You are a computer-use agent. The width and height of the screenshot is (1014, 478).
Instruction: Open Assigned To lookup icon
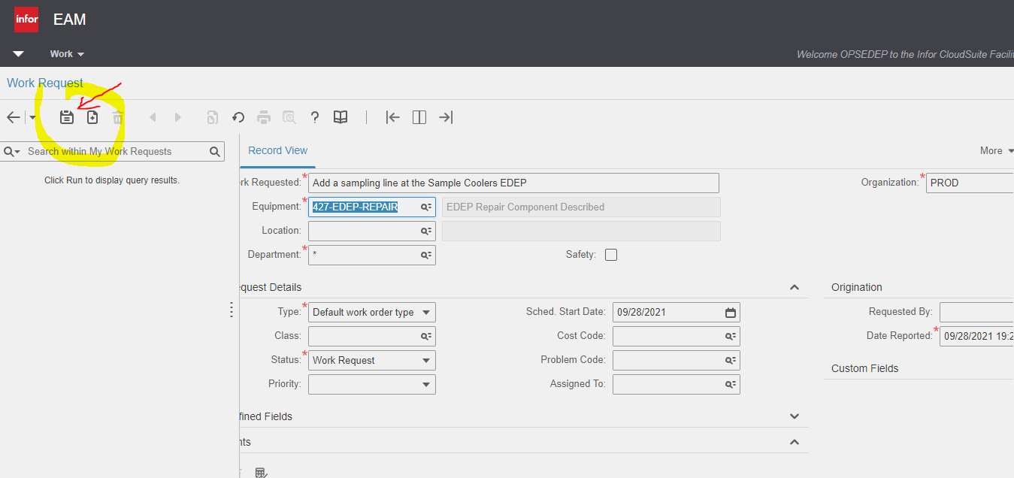731,384
